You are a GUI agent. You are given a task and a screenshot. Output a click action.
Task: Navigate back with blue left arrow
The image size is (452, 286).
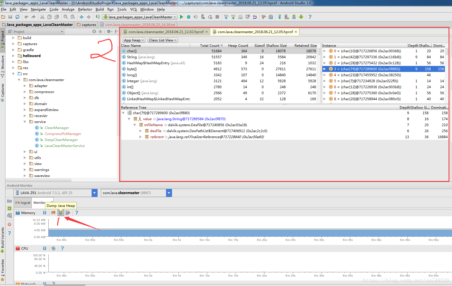82,17
